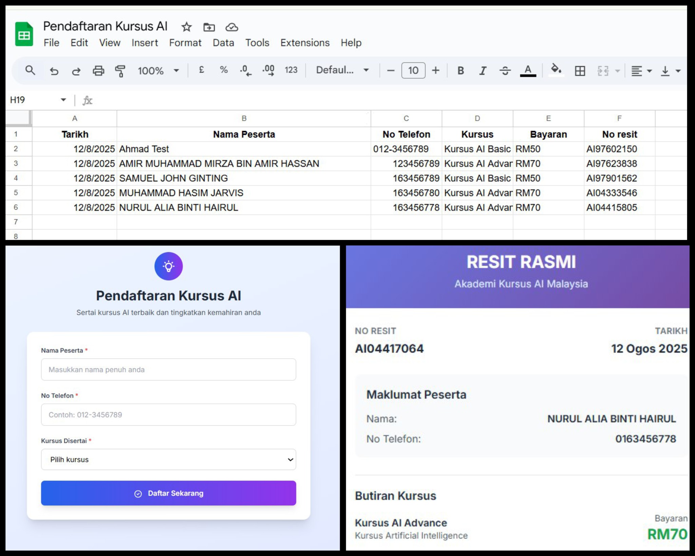
Task: Open the Pilih kursus dropdown
Action: (168, 459)
